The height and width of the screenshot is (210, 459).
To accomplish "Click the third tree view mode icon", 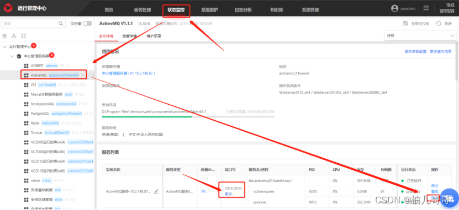I will pos(24,36).
